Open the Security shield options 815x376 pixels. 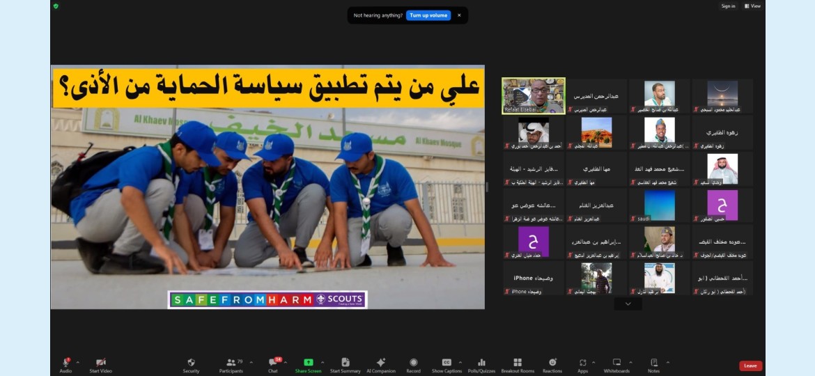click(191, 365)
